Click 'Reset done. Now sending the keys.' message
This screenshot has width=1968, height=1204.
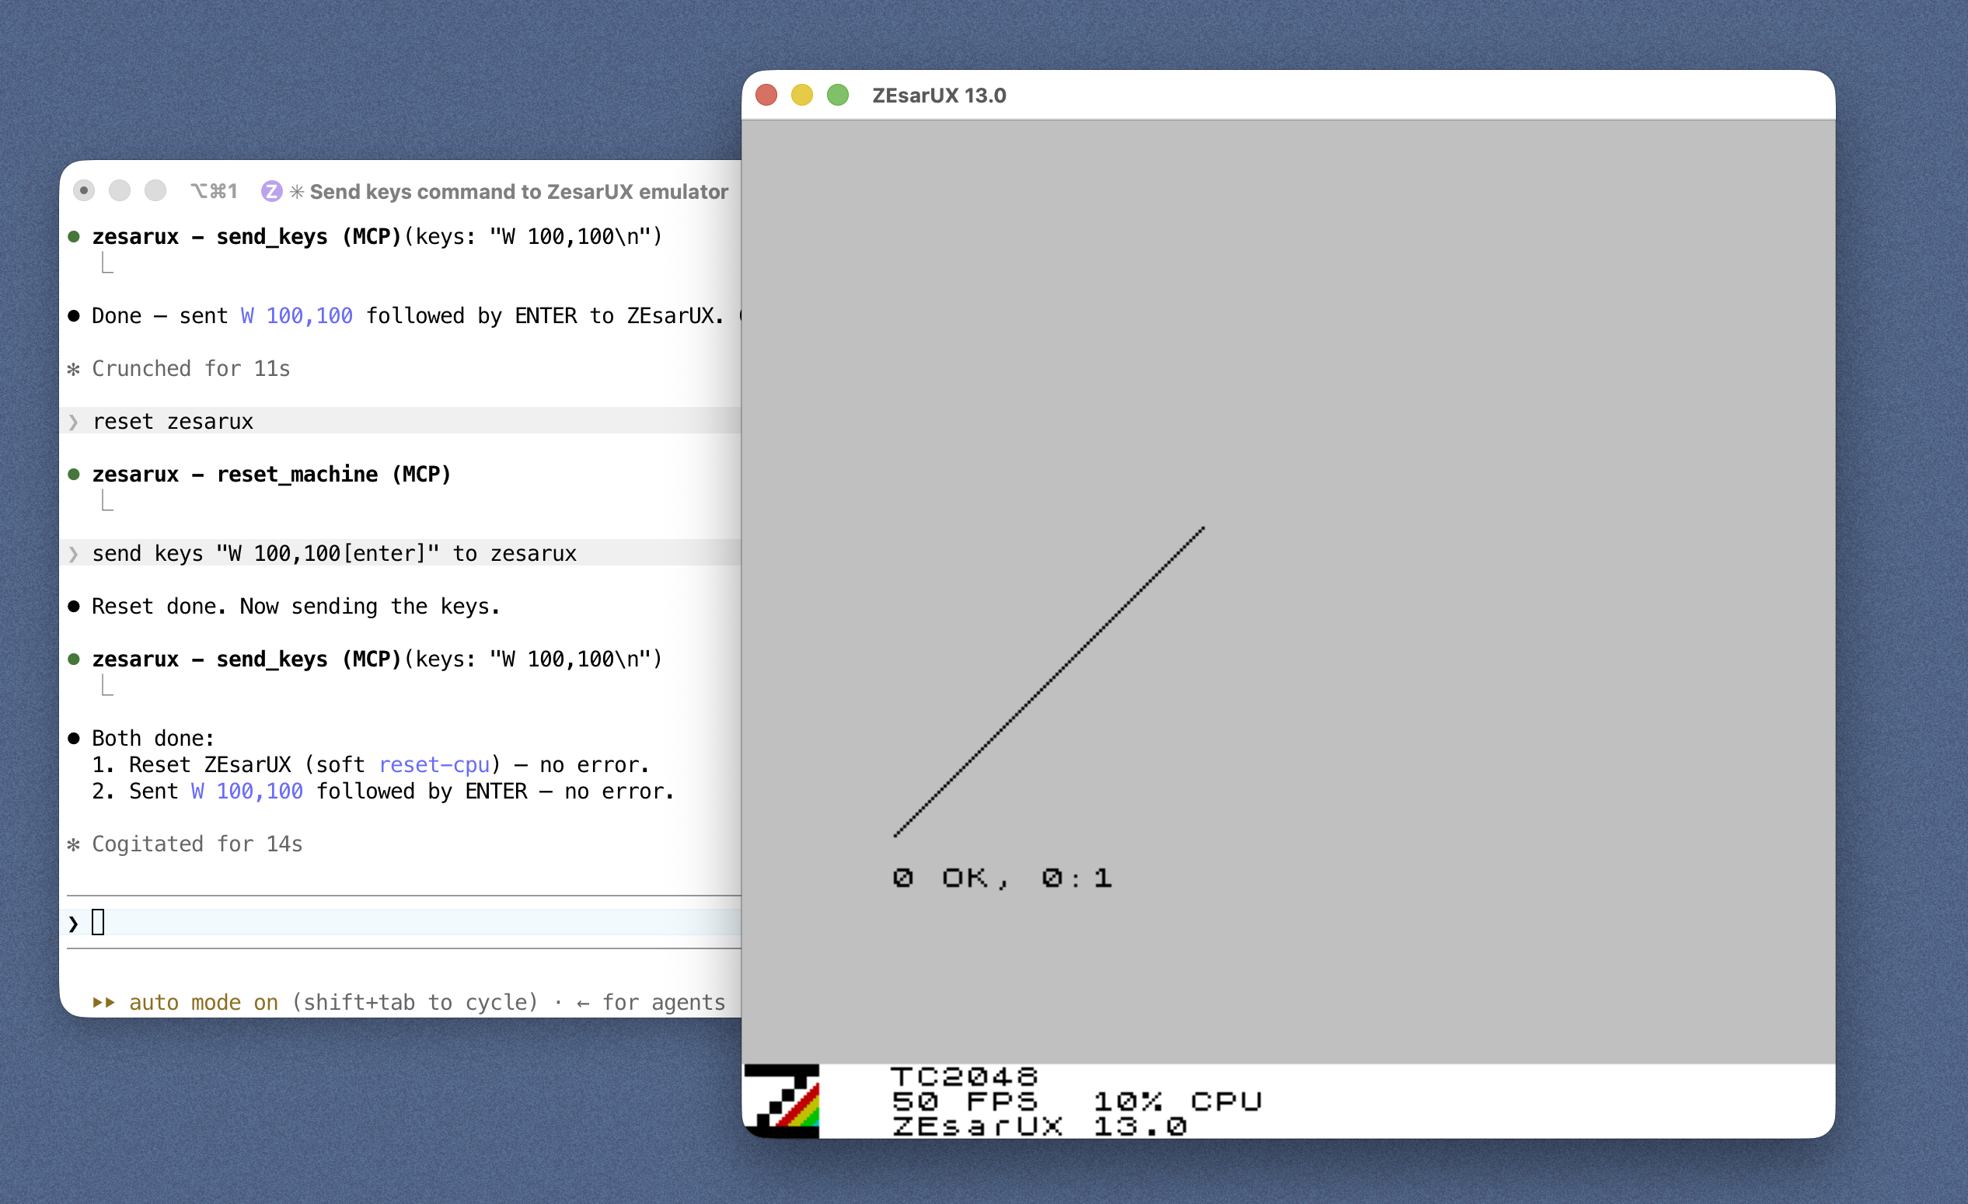pos(296,607)
